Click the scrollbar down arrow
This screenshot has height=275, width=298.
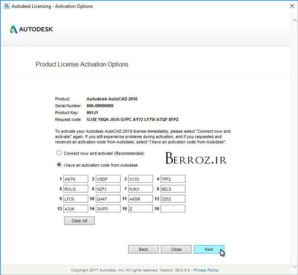[x=294, y=266]
